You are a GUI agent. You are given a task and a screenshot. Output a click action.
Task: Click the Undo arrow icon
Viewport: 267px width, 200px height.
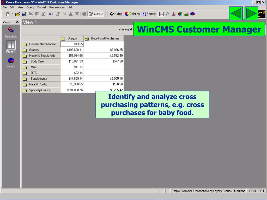tap(51, 14)
